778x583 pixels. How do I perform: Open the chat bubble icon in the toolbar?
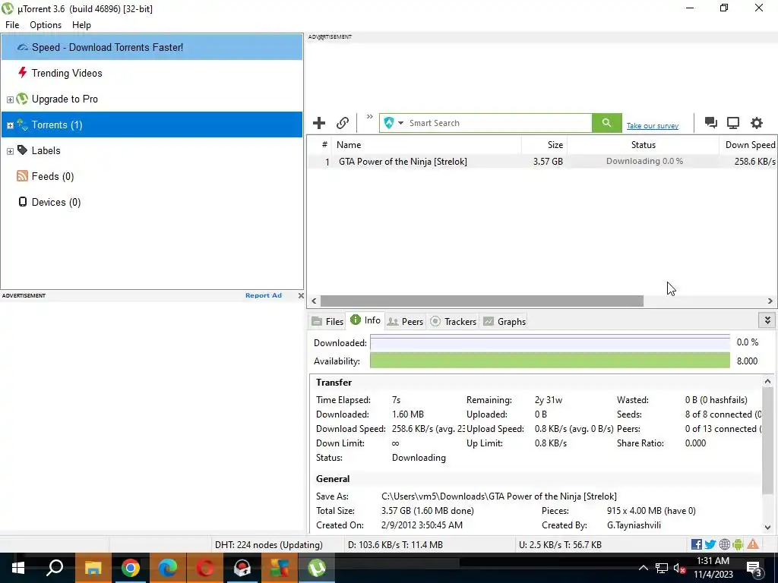point(710,123)
